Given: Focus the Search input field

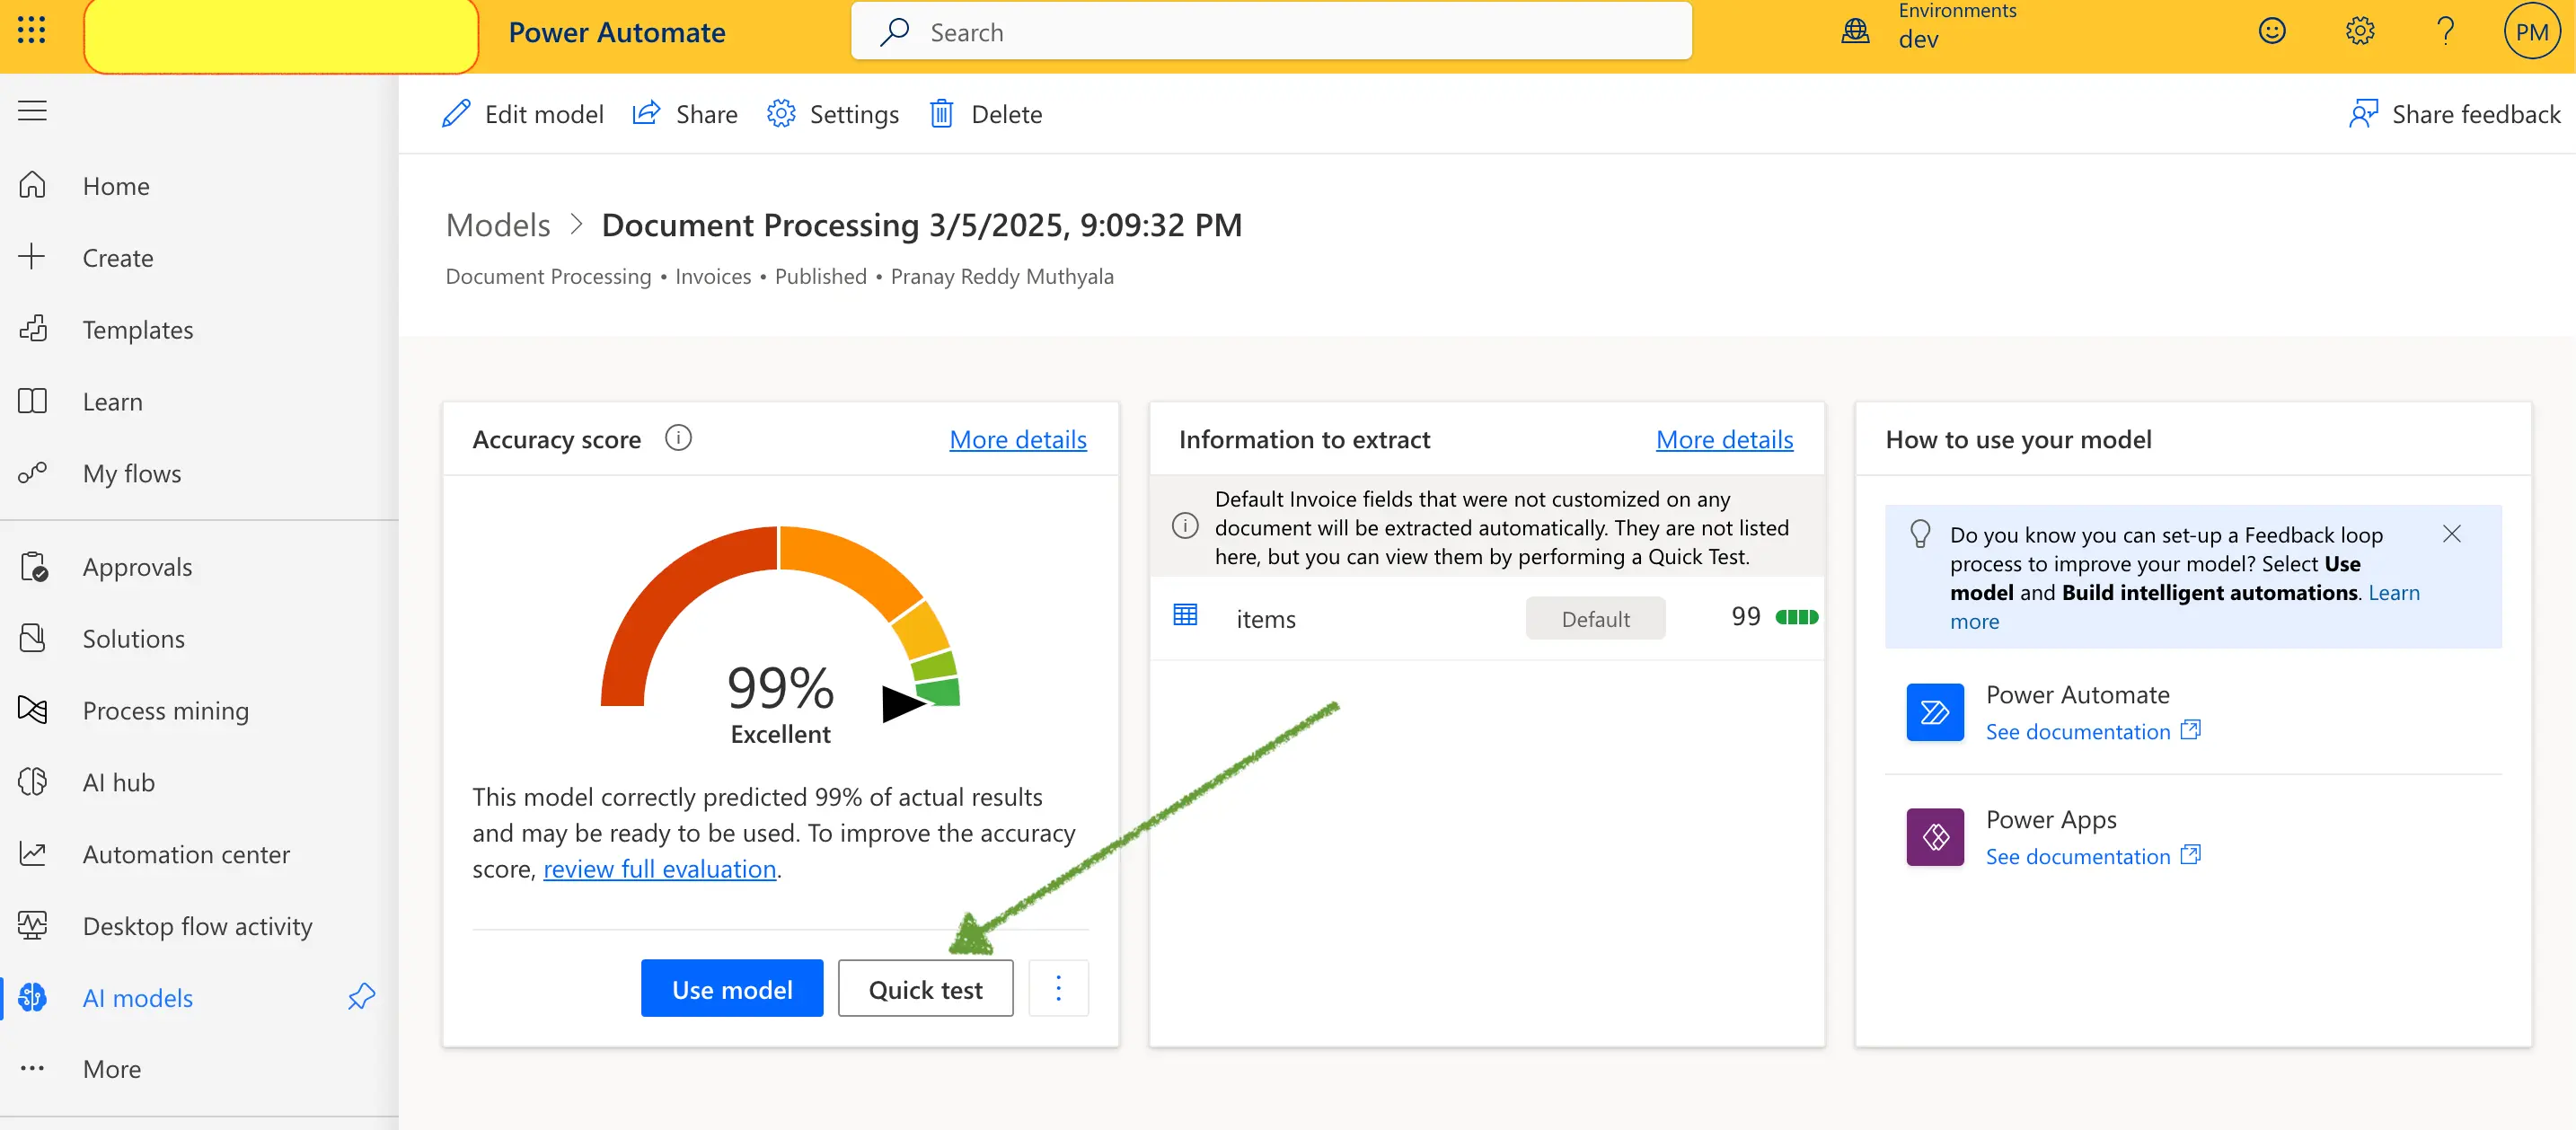Looking at the screenshot, I should pyautogui.click(x=1271, y=32).
